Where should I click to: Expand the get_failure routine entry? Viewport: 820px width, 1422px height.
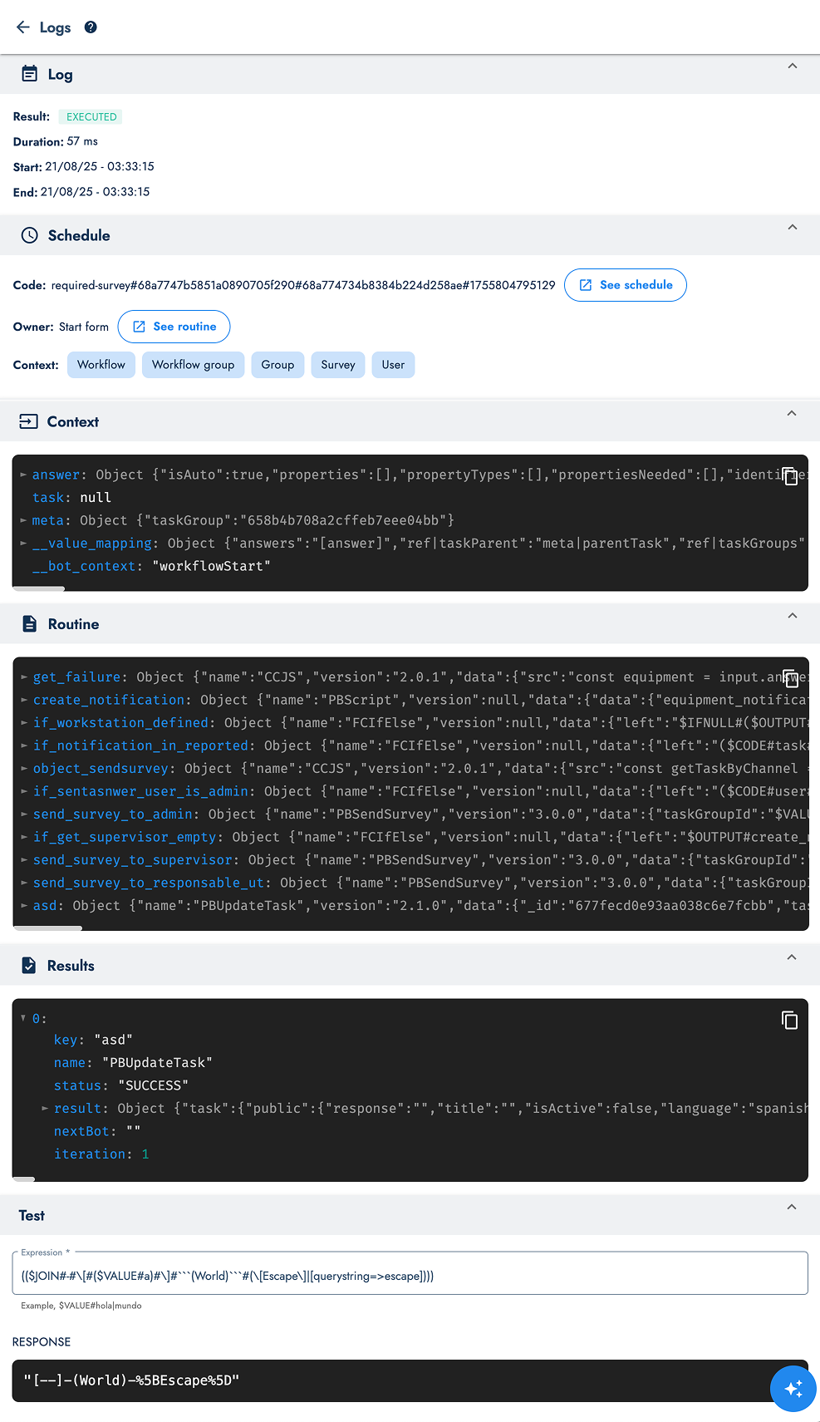click(x=24, y=677)
